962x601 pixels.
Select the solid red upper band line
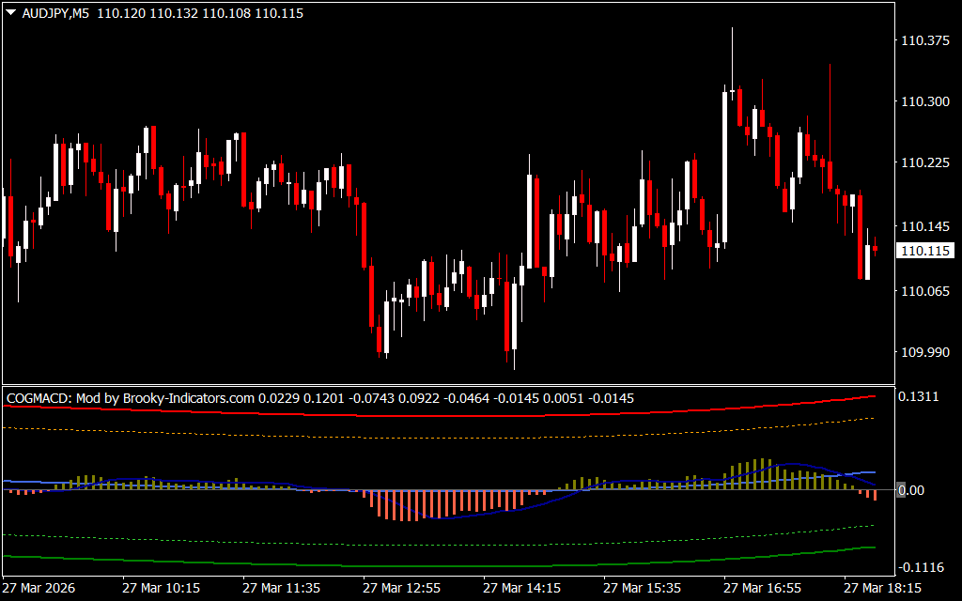(x=470, y=413)
